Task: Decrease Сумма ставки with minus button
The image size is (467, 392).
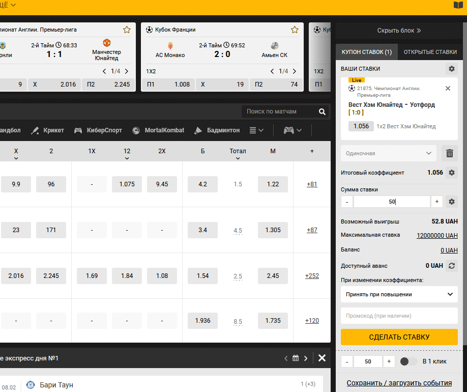Action: click(x=347, y=202)
